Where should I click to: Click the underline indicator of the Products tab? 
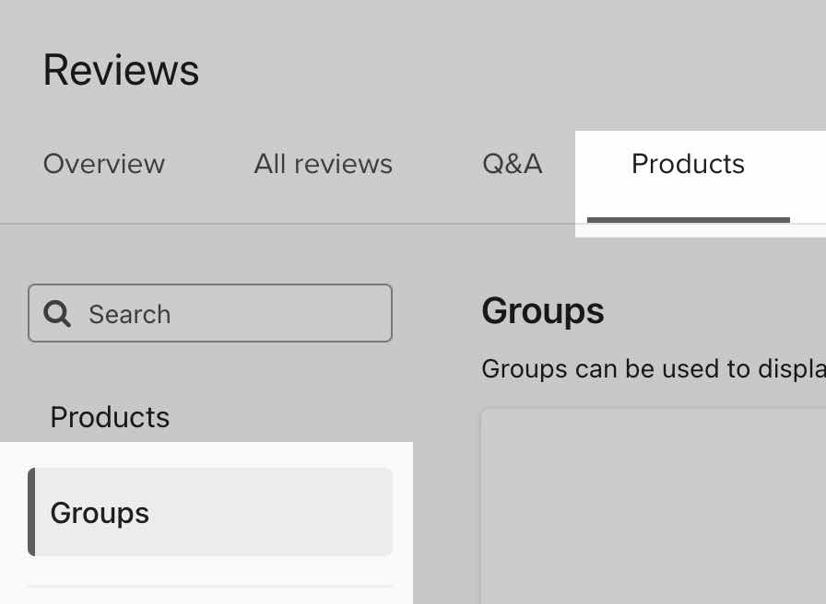688,219
